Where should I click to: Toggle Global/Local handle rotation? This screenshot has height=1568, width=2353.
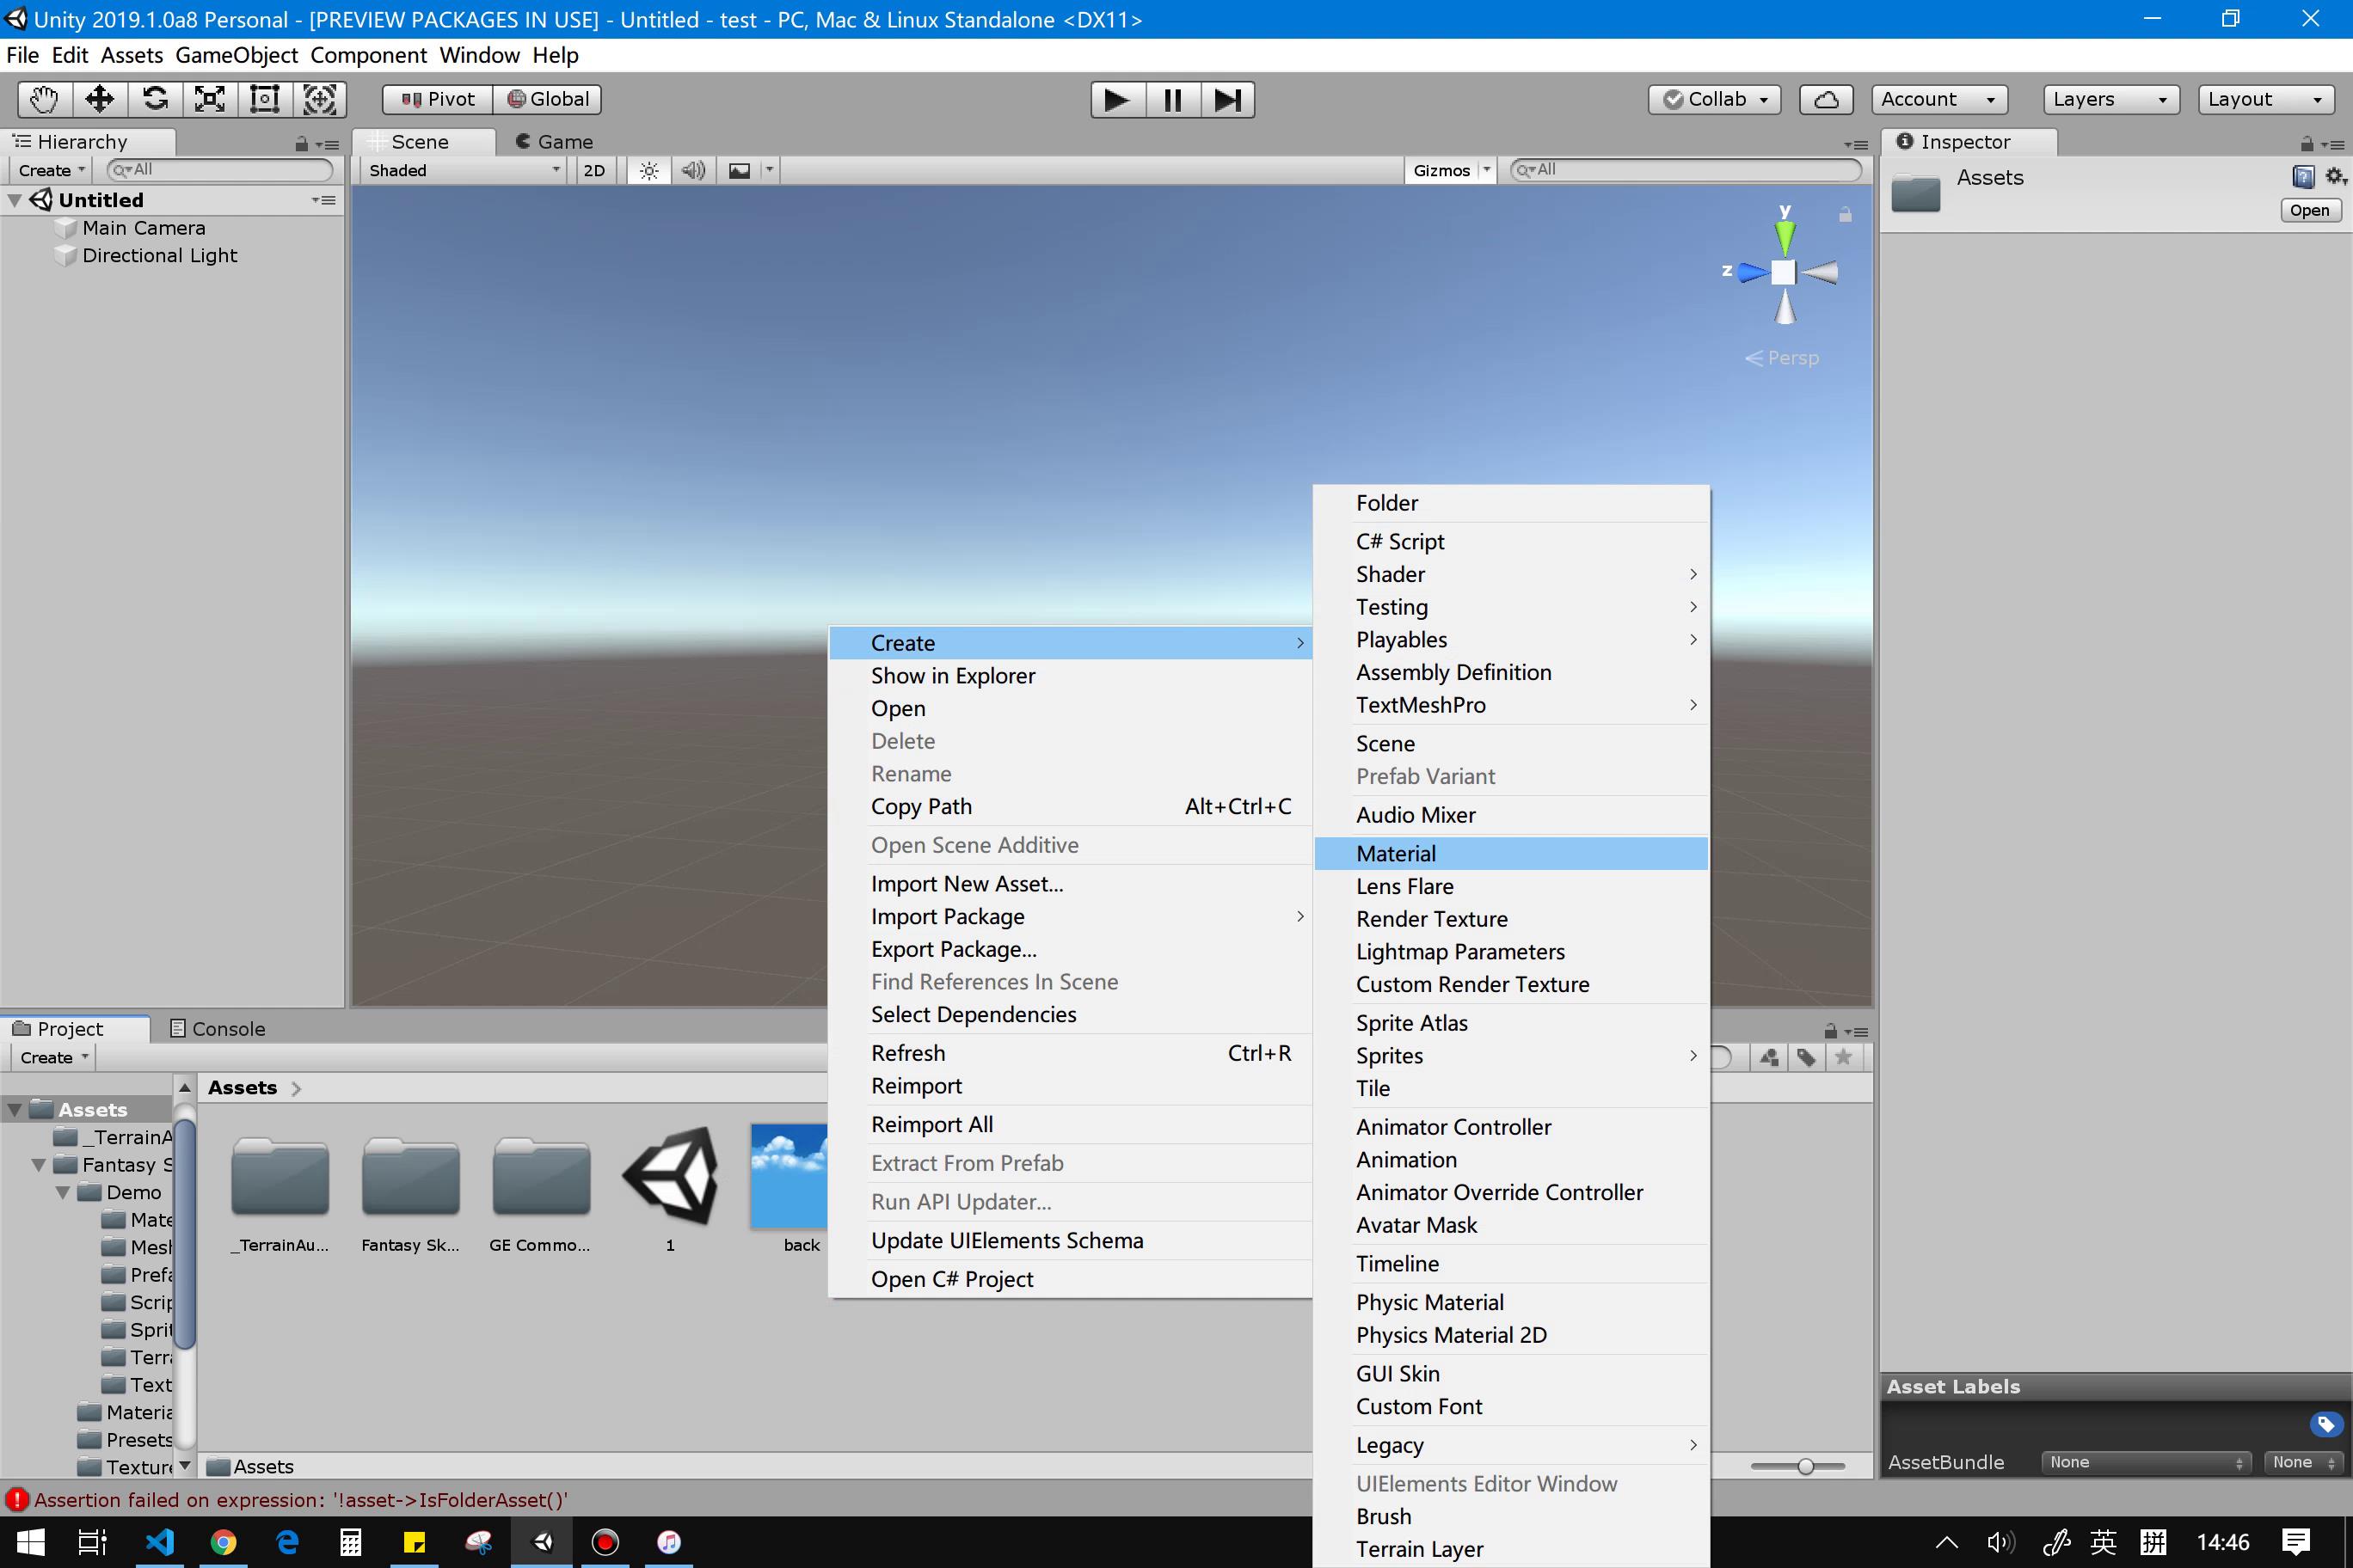(x=548, y=99)
